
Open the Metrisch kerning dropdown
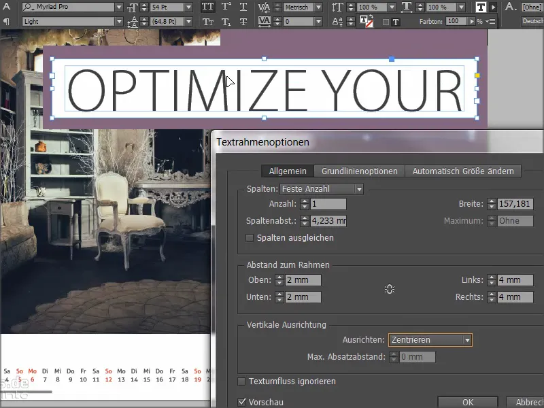click(318, 7)
